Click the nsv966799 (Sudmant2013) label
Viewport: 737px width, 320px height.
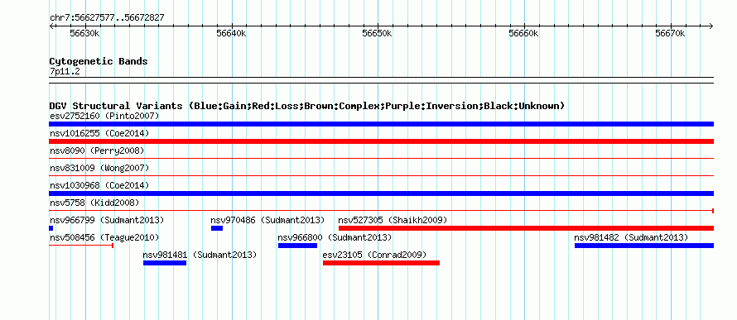tap(107, 220)
